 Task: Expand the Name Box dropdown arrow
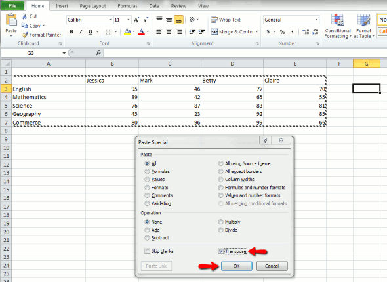(64, 53)
